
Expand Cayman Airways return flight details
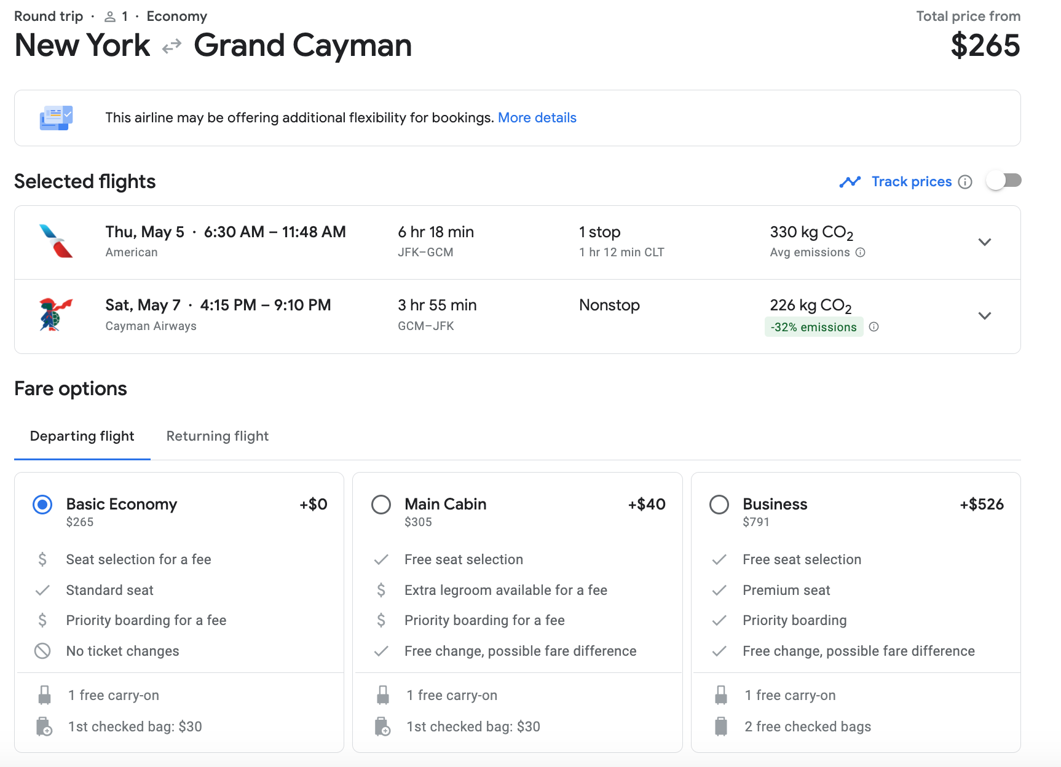(984, 316)
